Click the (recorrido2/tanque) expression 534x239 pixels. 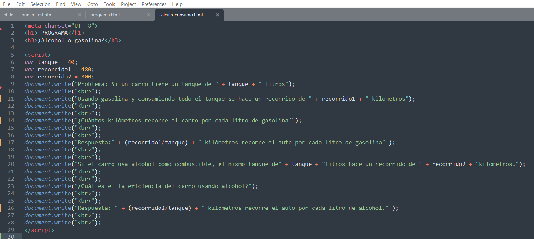[160, 208]
